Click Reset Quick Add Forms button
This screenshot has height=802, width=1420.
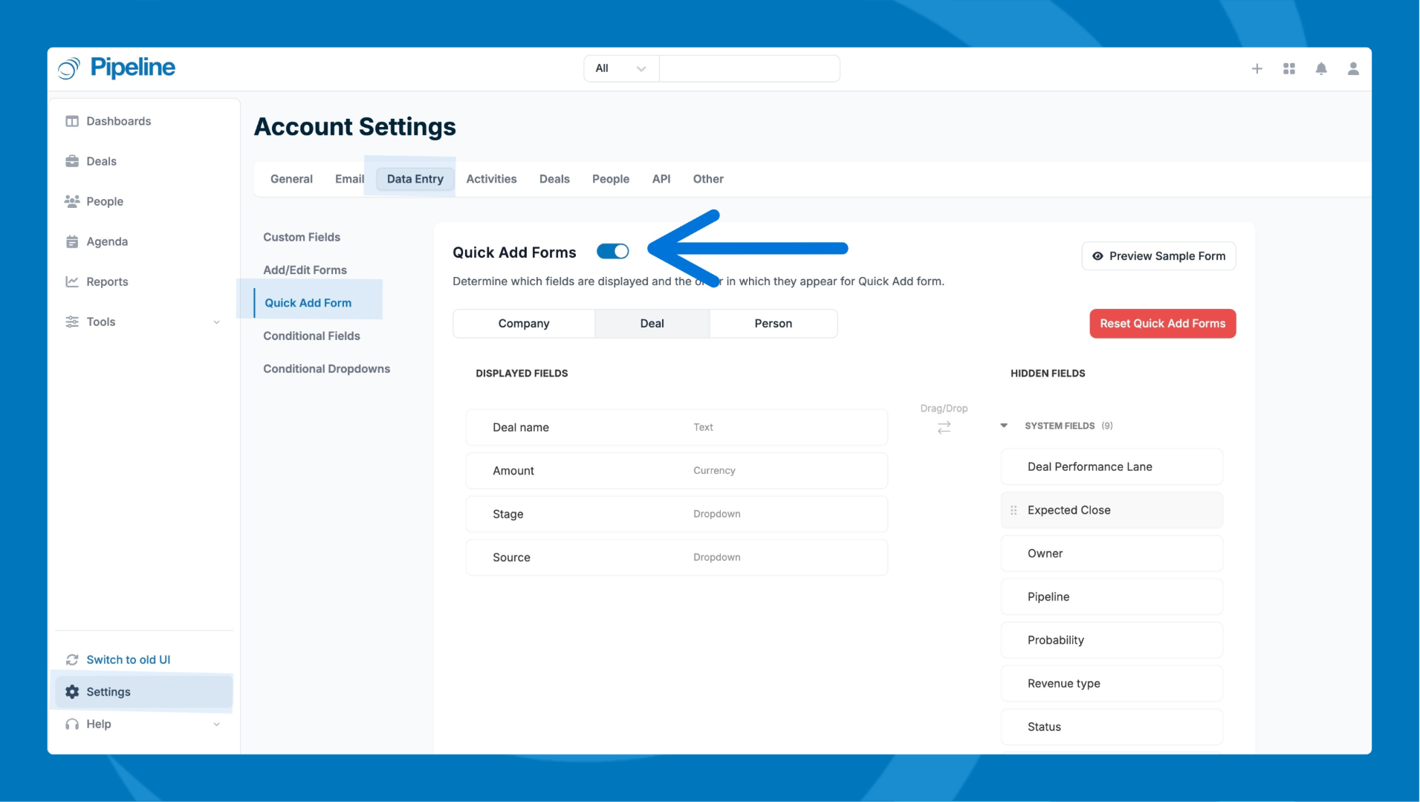pos(1163,324)
